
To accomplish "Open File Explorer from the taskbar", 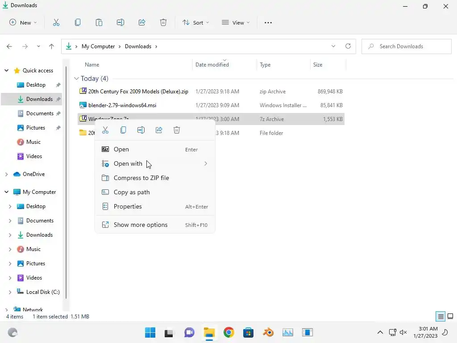I will (209, 332).
